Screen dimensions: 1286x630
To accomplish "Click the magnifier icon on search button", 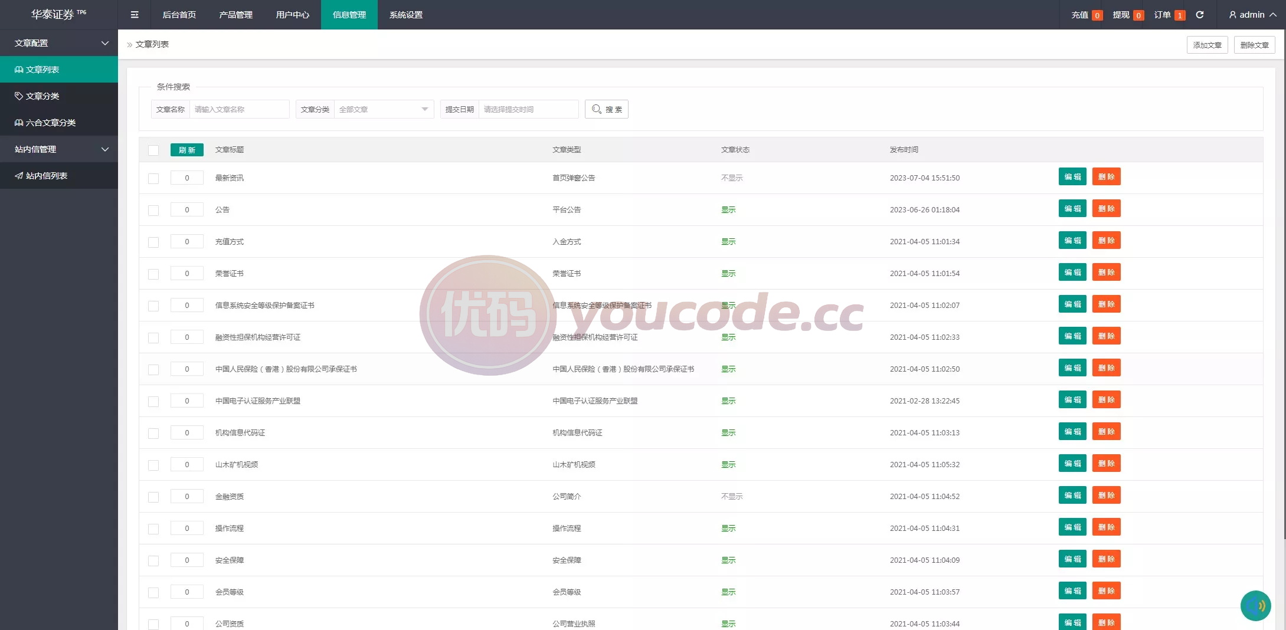I will click(x=597, y=109).
